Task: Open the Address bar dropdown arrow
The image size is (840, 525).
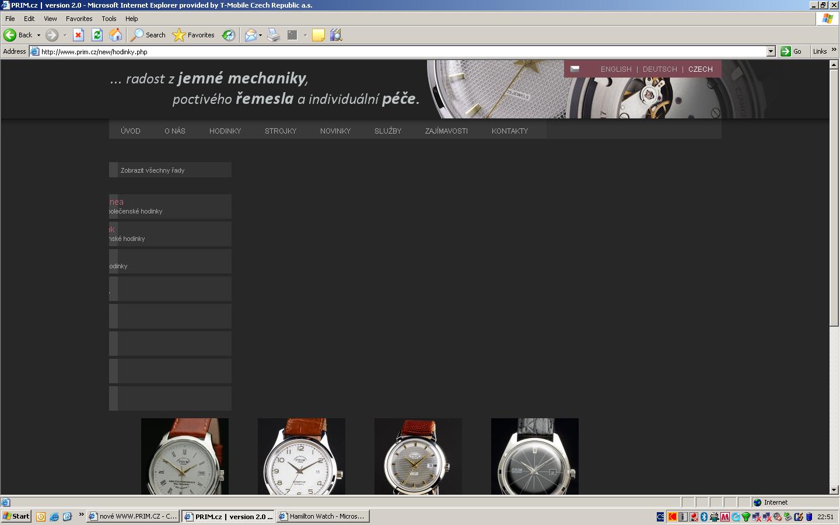Action: (x=771, y=51)
